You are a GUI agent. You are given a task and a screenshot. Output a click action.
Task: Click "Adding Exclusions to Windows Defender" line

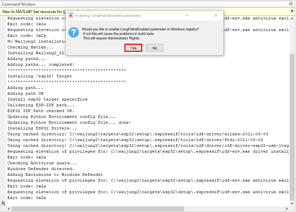point(55,175)
